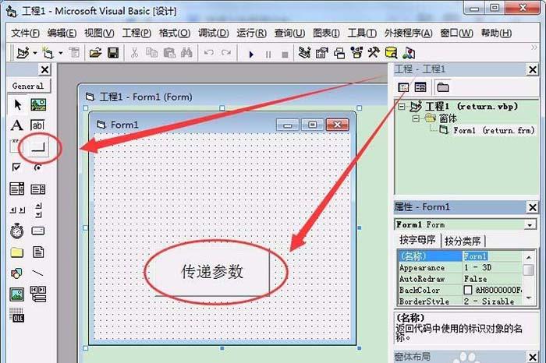The height and width of the screenshot is (363, 546).
Task: Click the Visual Component Manager toolbar icon
Action: [x=409, y=53]
